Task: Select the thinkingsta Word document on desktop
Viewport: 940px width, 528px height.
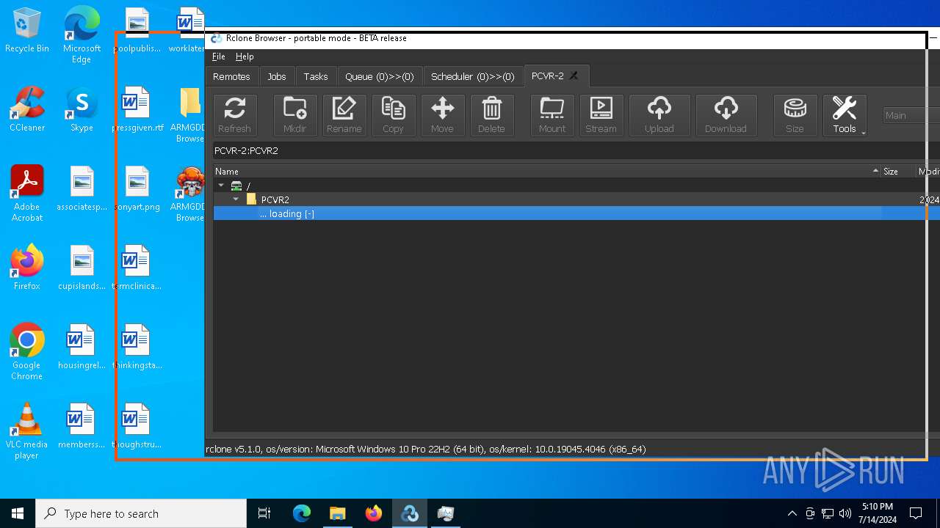Action: point(137,347)
